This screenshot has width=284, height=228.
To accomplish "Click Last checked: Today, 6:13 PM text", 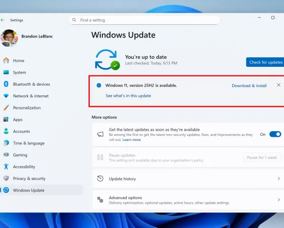I will point(151,63).
